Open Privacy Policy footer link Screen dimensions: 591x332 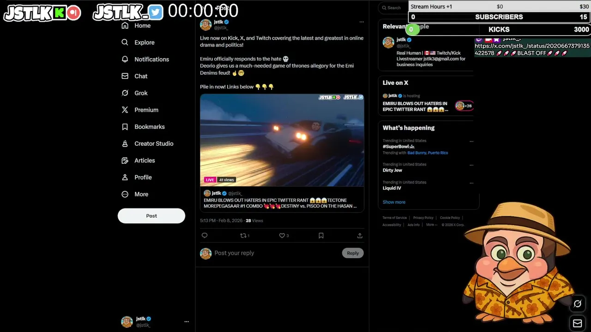pos(423,218)
